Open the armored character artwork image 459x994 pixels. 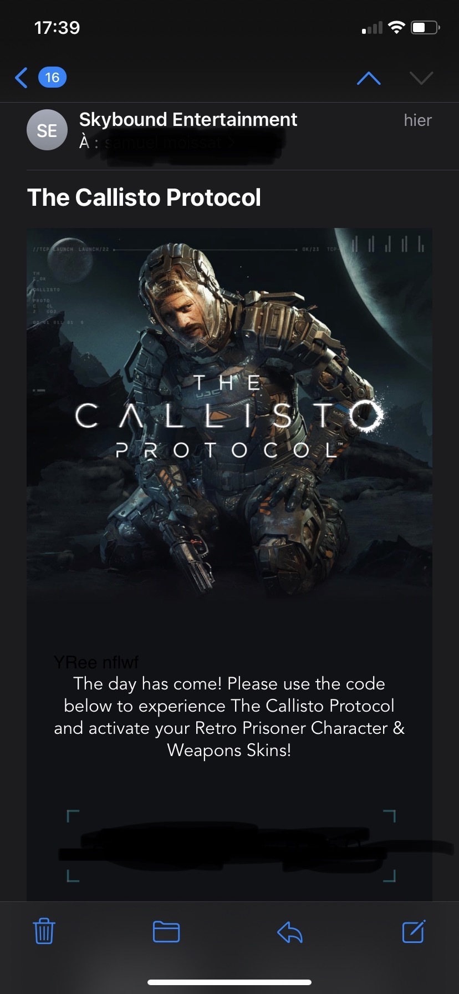pyautogui.click(x=229, y=413)
